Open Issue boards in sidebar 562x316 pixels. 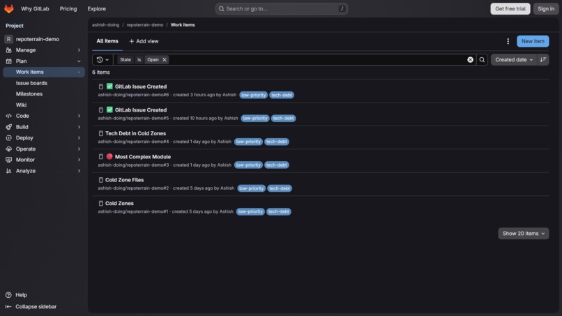31,83
